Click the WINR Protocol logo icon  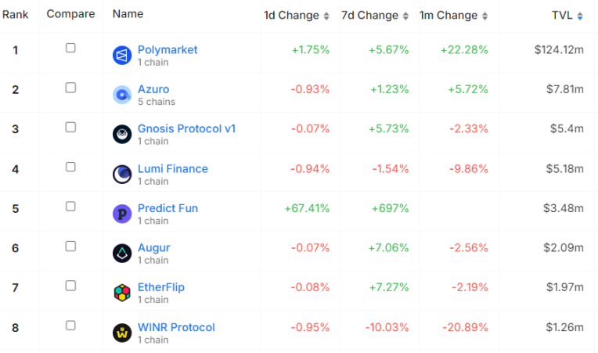[122, 333]
